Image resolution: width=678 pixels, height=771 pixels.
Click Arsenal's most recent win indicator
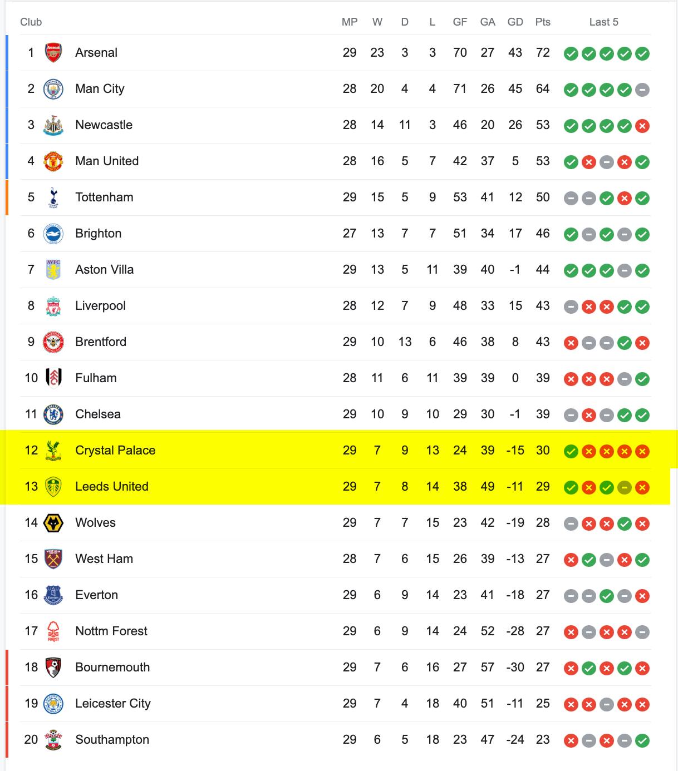coord(642,53)
